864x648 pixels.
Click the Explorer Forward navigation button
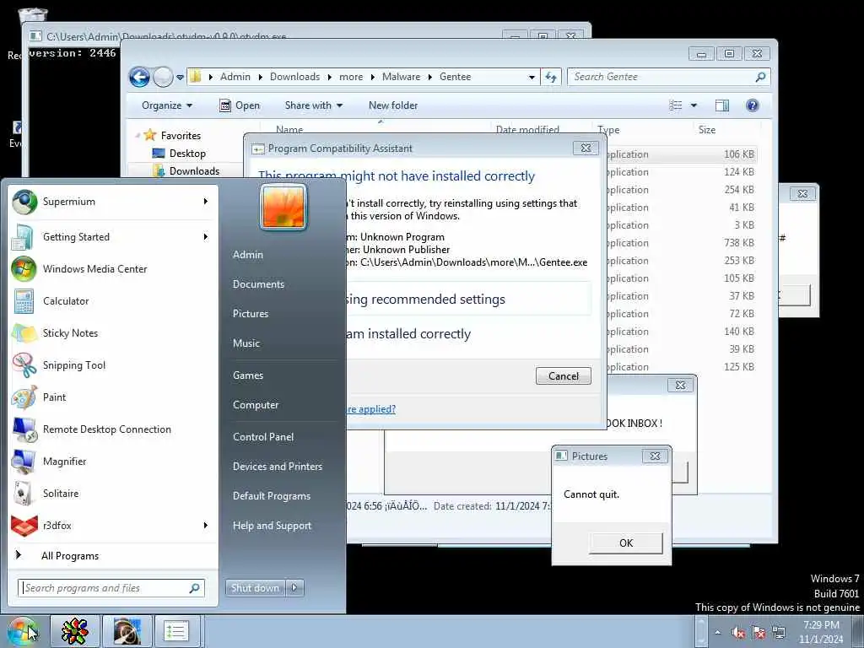pos(163,77)
